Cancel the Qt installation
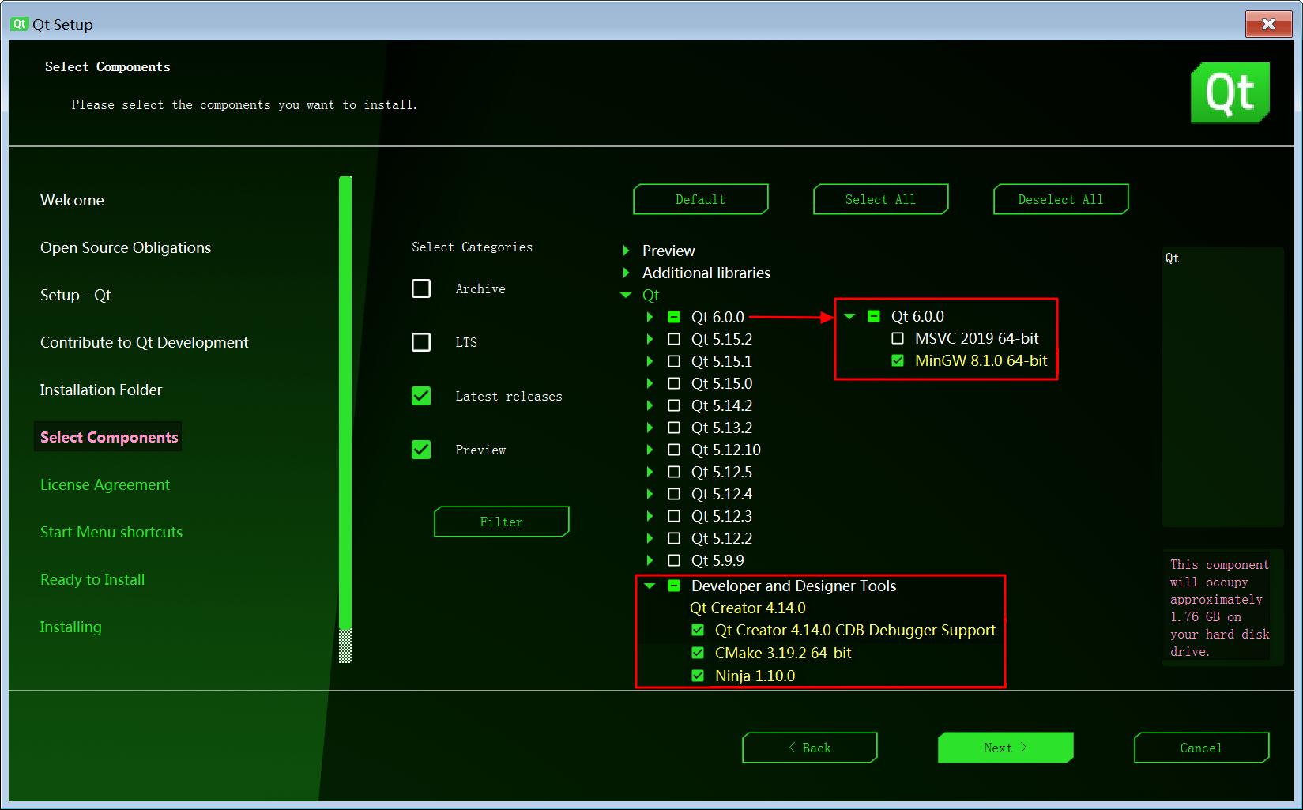This screenshot has width=1303, height=810. pos(1202,748)
